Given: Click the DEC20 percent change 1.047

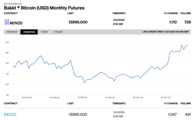Looking at the screenshot, I should click(172, 114).
